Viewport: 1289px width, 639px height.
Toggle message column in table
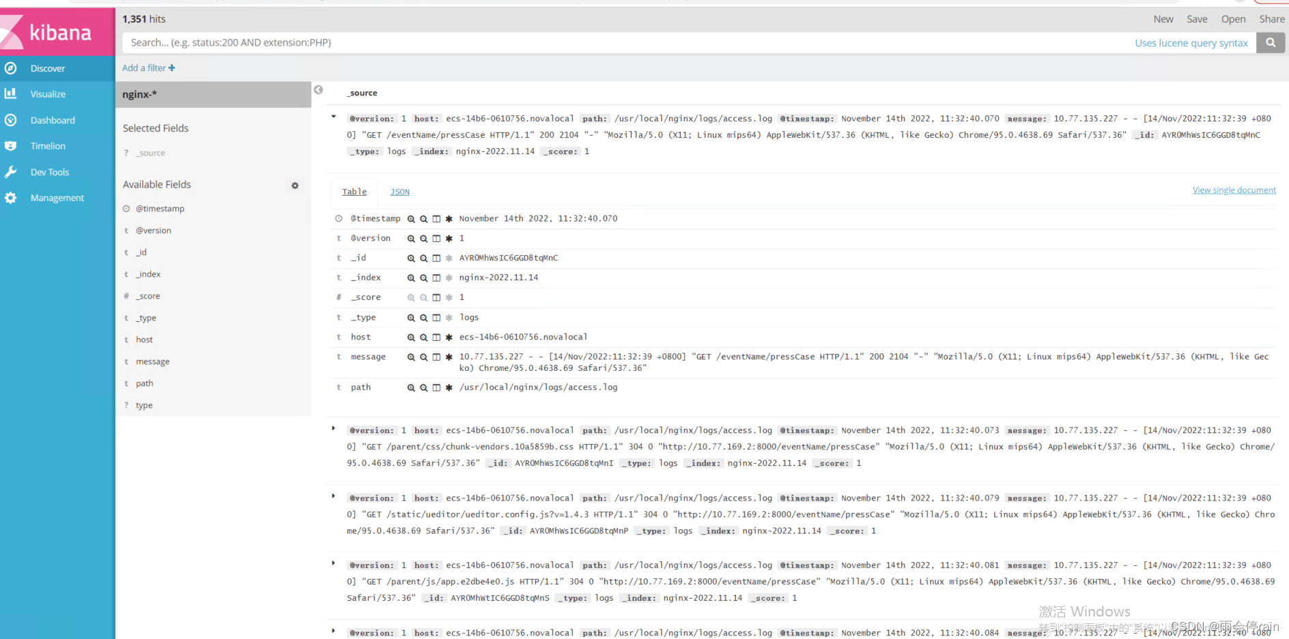(436, 357)
